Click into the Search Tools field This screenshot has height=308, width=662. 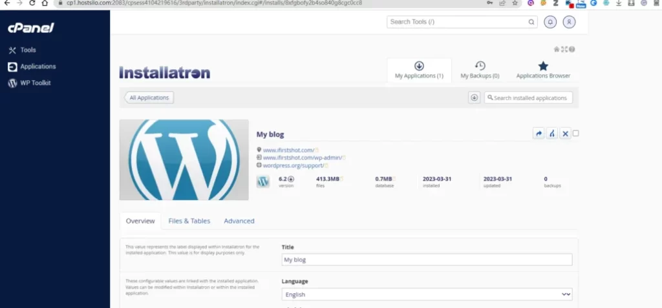tap(462, 22)
